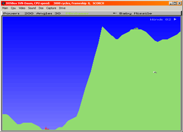Click the white pointer cursor on the terrain
The image size is (183, 132).
[155, 72]
